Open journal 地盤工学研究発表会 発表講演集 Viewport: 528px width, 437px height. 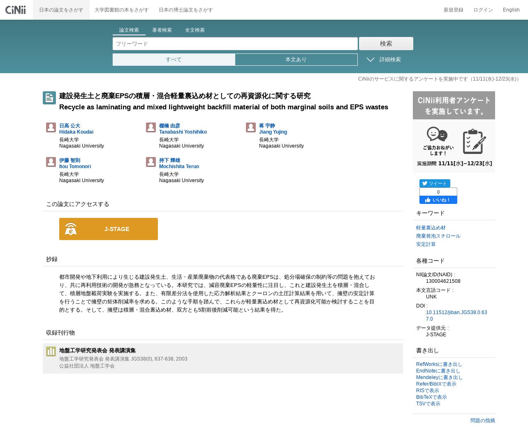[x=97, y=351]
